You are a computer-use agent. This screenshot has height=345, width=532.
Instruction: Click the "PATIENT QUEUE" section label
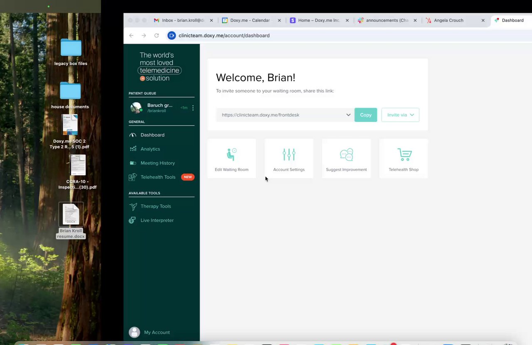tap(143, 93)
